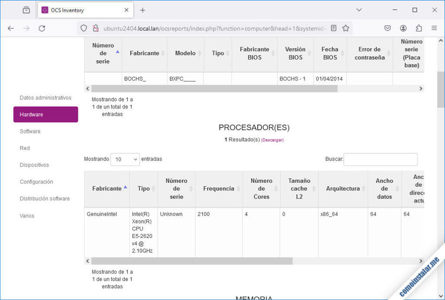
Task: Expand the browser tab list chevron
Action: pyautogui.click(x=359, y=9)
